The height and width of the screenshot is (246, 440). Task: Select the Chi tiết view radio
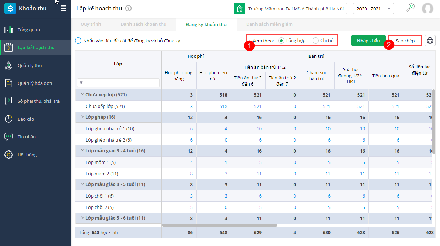click(315, 41)
